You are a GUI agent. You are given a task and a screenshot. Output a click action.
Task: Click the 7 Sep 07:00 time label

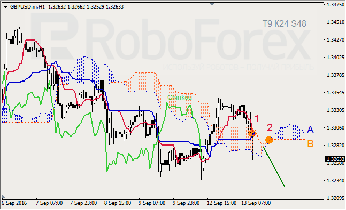click(x=49, y=203)
